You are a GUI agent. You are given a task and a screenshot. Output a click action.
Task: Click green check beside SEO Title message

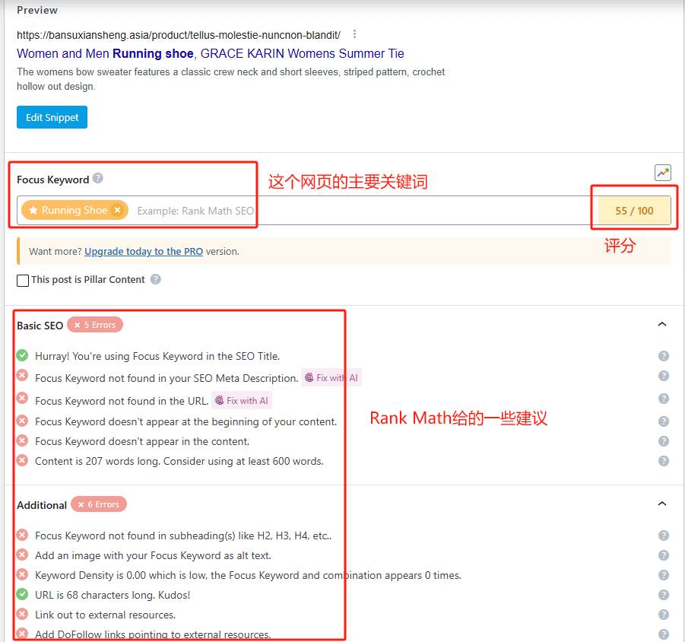(x=22, y=355)
